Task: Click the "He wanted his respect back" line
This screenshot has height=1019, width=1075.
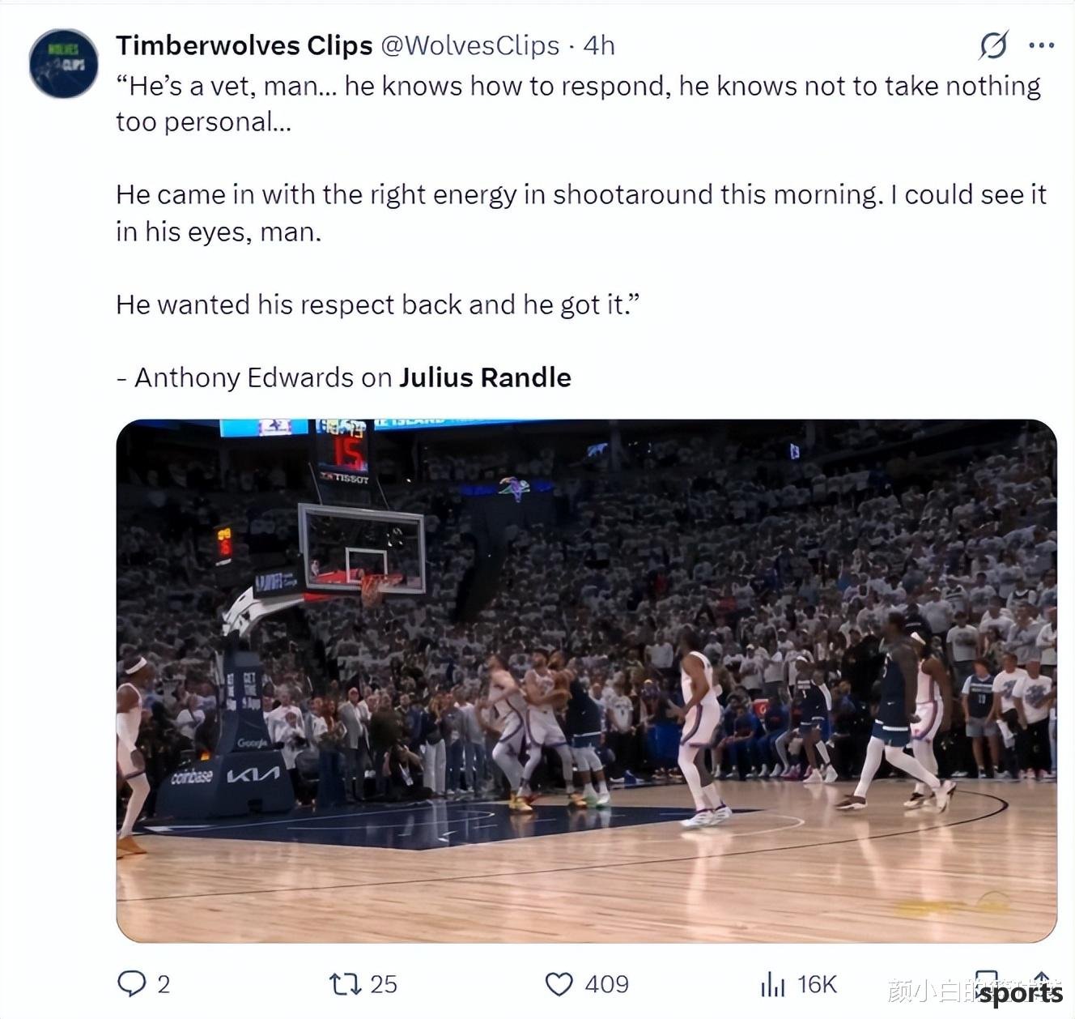Action: (377, 305)
